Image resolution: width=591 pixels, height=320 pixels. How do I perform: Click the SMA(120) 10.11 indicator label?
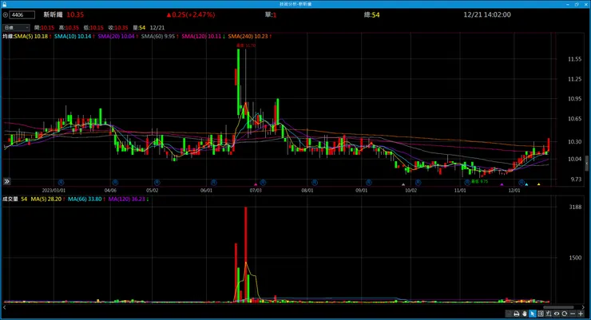(203, 37)
